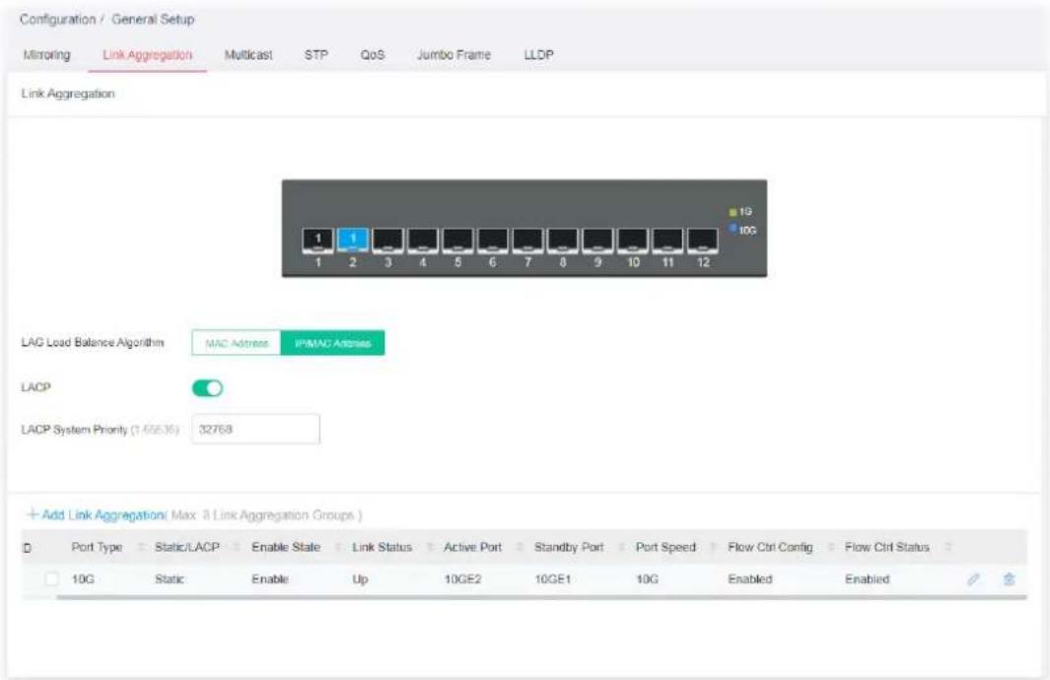Sort by Enable State column
This screenshot has height=680, width=1050.
coord(338,548)
